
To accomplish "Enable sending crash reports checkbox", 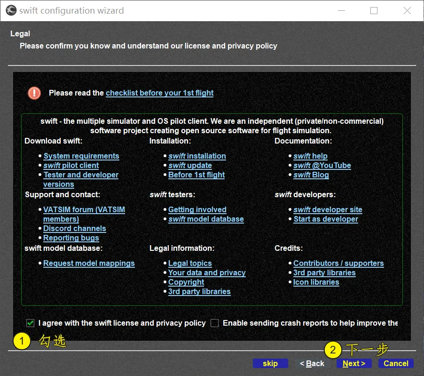I will click(x=214, y=323).
